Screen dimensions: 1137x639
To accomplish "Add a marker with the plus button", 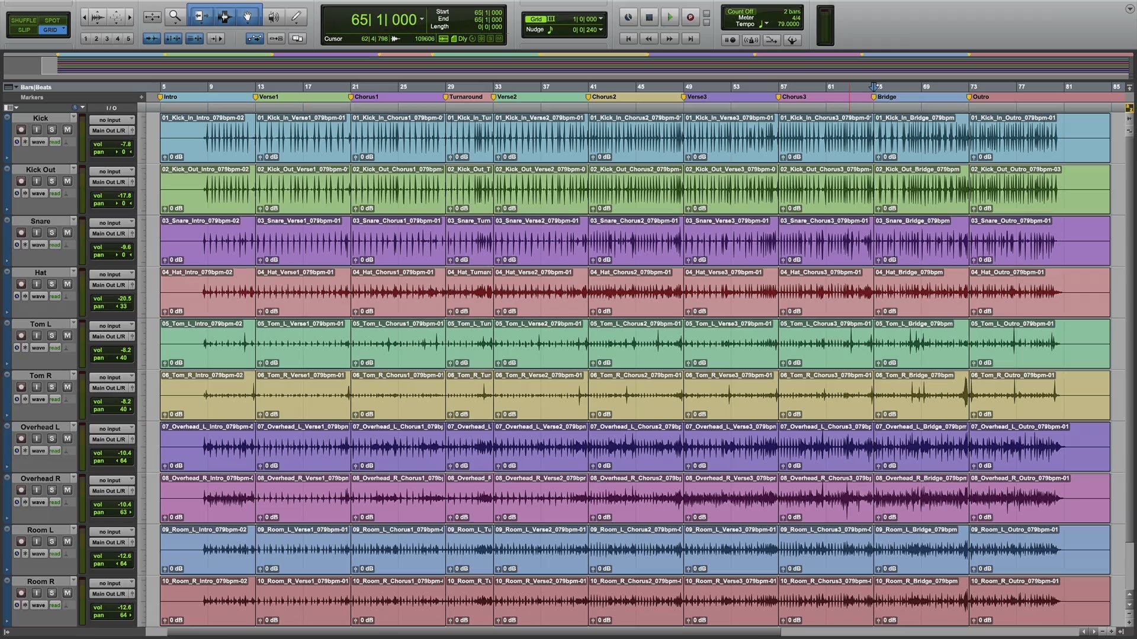I will pos(142,97).
